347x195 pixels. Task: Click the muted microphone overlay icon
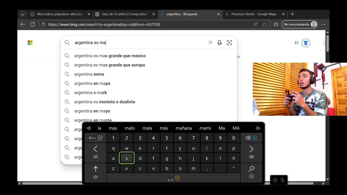[282, 180]
